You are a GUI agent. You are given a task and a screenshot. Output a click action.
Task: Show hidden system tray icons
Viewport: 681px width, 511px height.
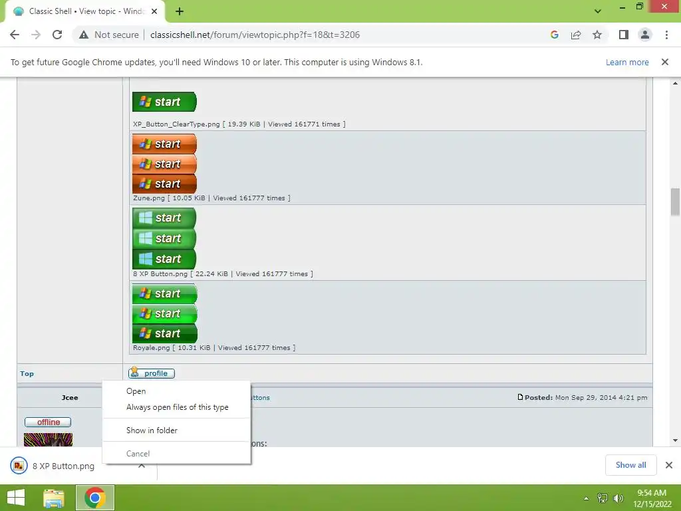pos(587,498)
